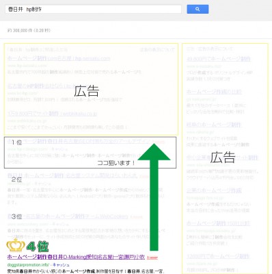This screenshot has width=272, height=274.
Task: Open キャッシュ link under the アールデザイン result
Action: pyautogui.click(x=59, y=149)
